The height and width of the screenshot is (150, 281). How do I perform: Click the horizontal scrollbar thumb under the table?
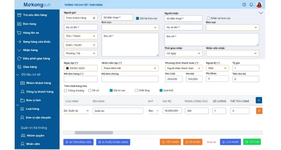coord(94,133)
